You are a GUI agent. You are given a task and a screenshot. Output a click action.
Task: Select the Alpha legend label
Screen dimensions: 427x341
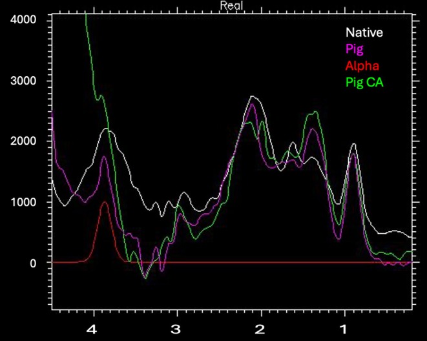(x=362, y=66)
